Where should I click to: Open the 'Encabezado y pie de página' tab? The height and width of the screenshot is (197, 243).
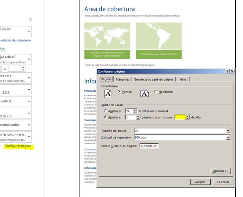pyautogui.click(x=154, y=80)
